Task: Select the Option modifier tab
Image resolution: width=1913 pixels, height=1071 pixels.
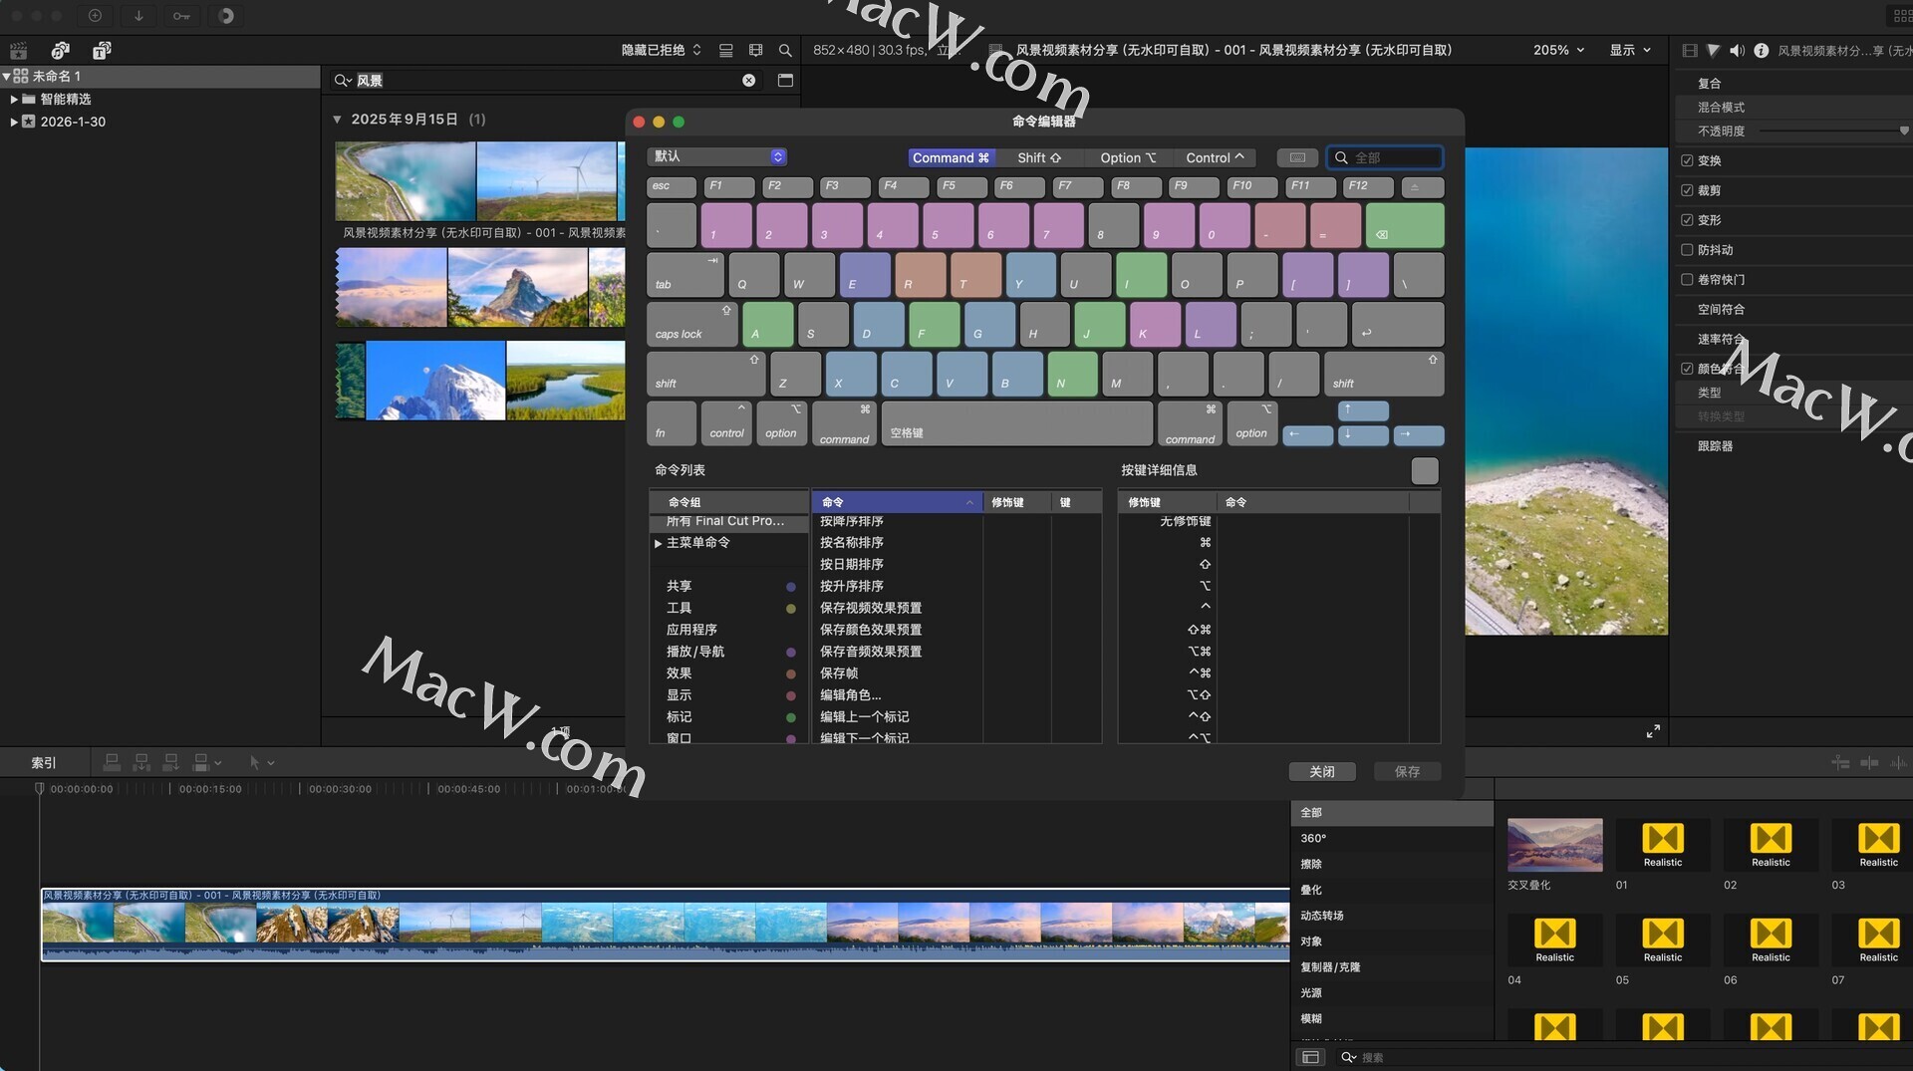Action: (1127, 157)
